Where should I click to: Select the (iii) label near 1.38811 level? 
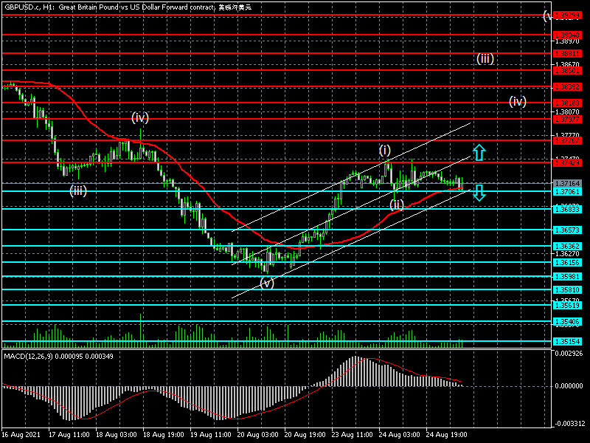point(485,59)
